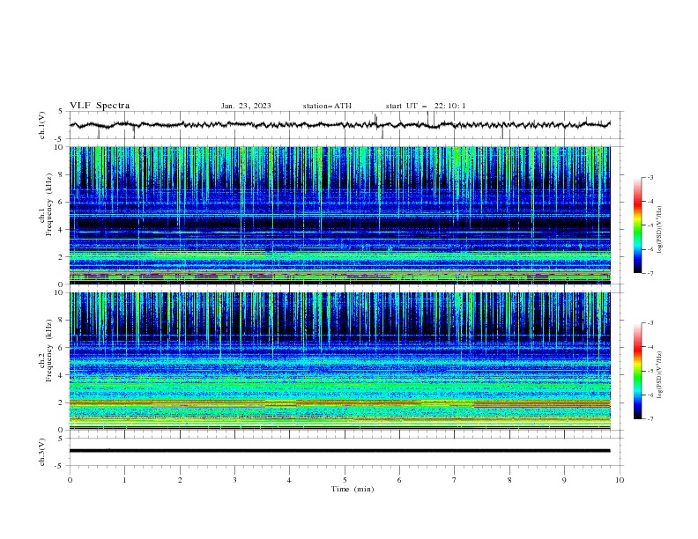
Task: Click the 'Time (min)' axis label
Action: [353, 489]
